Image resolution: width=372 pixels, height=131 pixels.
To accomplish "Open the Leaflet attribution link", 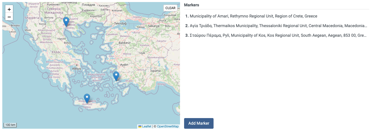I will pyautogui.click(x=145, y=126).
